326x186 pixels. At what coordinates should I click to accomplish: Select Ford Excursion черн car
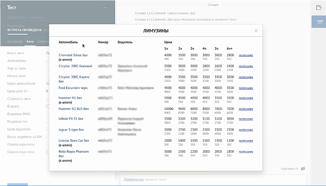tap(73, 88)
